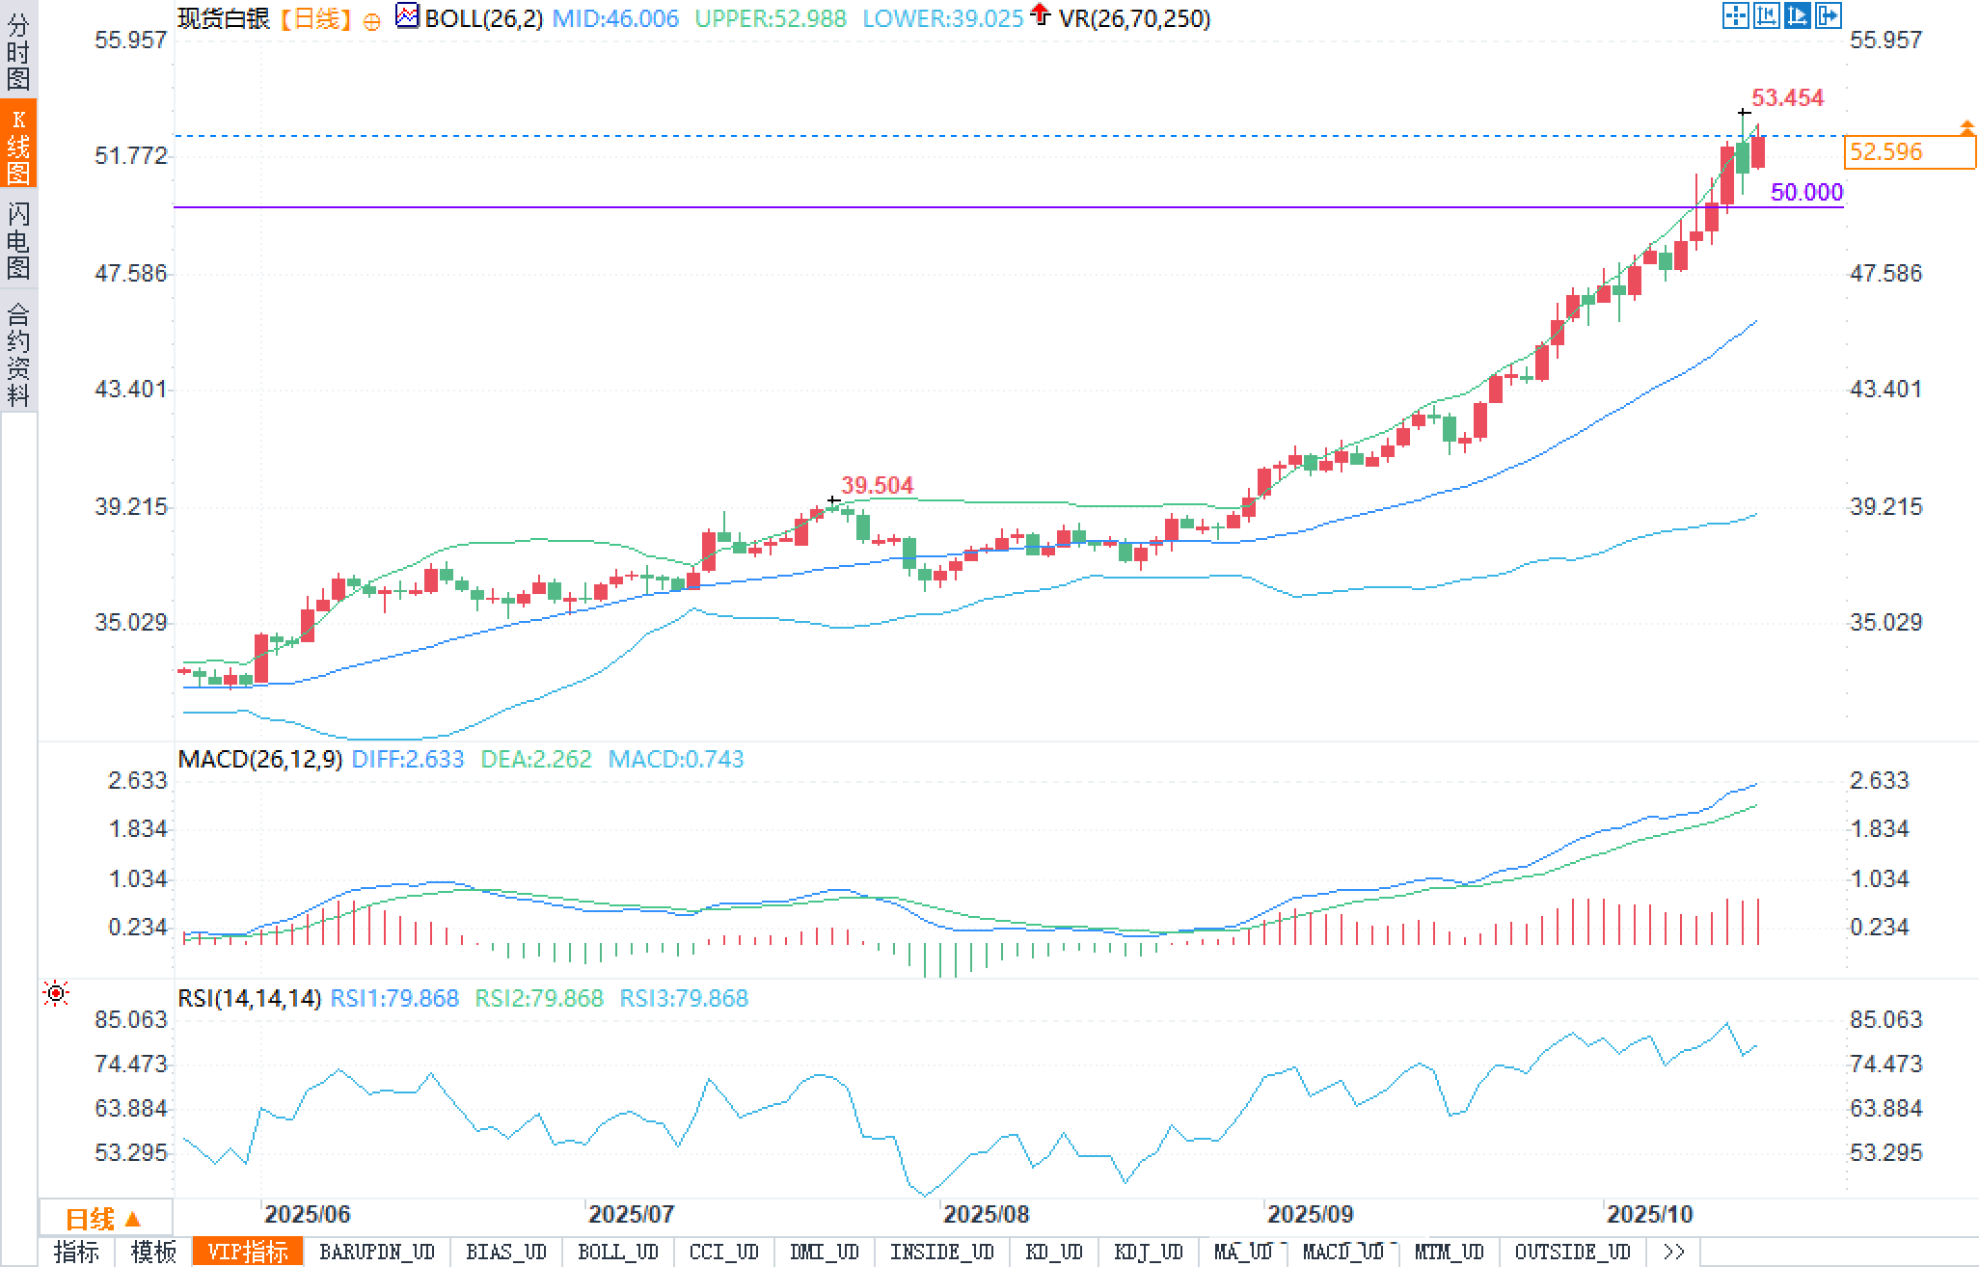Open the 模板 tab at the bottom
Viewport: 1979px width, 1267px height.
click(x=152, y=1252)
